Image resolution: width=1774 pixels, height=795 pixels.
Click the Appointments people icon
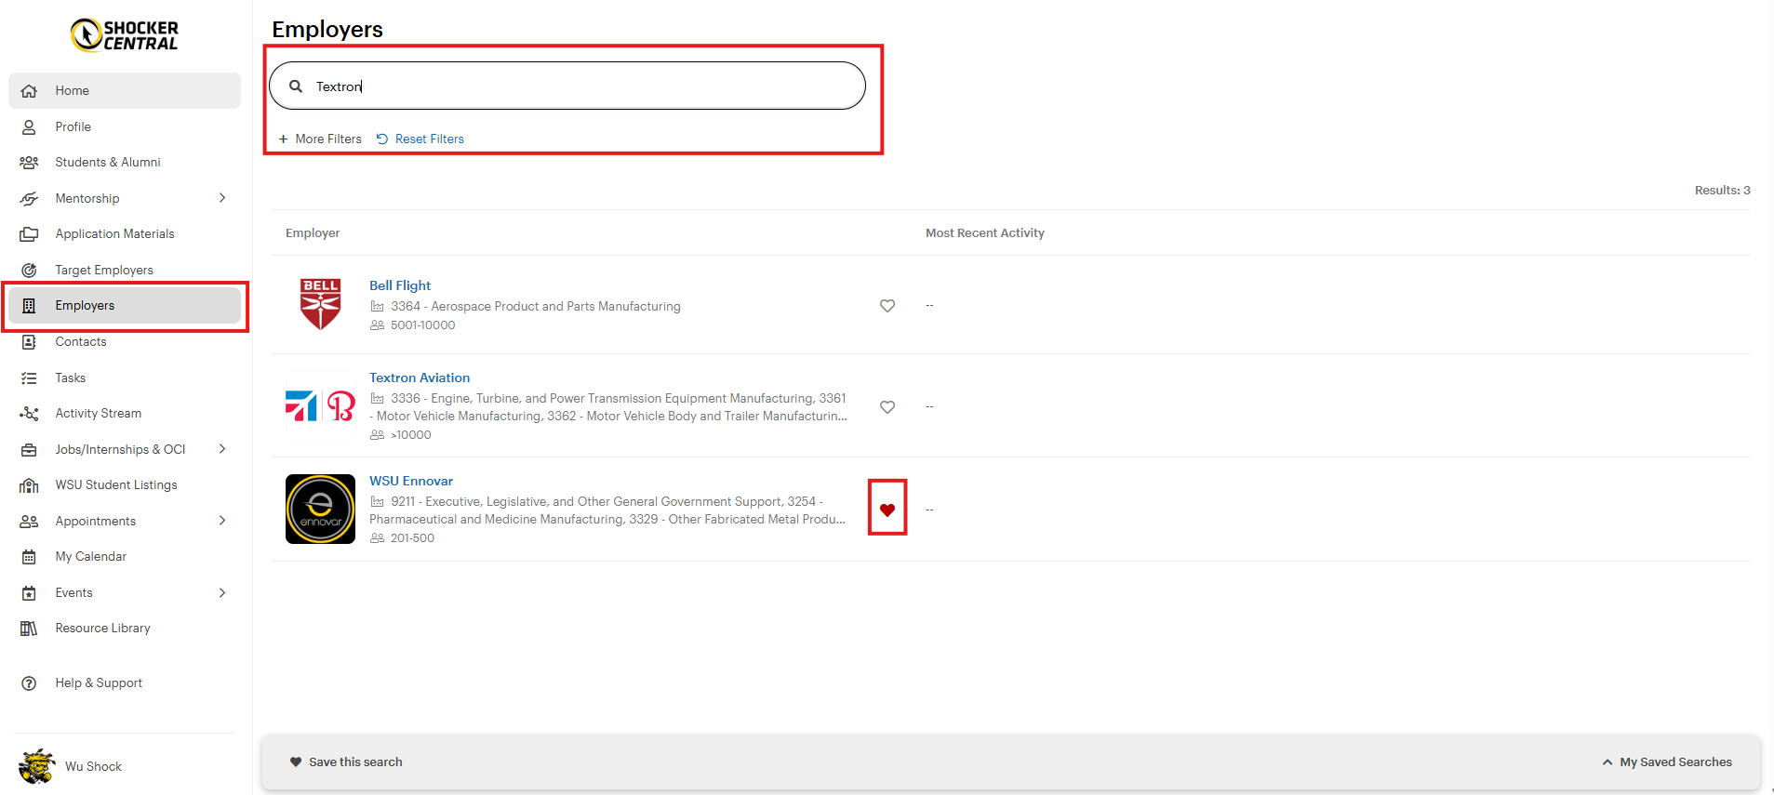(x=29, y=522)
